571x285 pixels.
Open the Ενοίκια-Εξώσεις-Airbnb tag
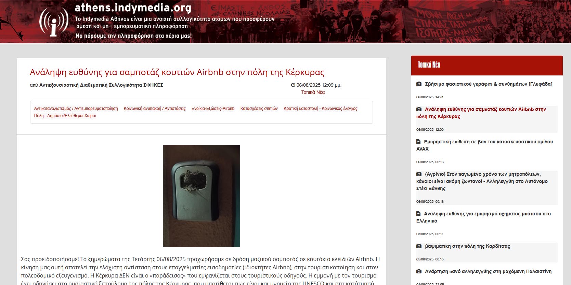coord(213,109)
